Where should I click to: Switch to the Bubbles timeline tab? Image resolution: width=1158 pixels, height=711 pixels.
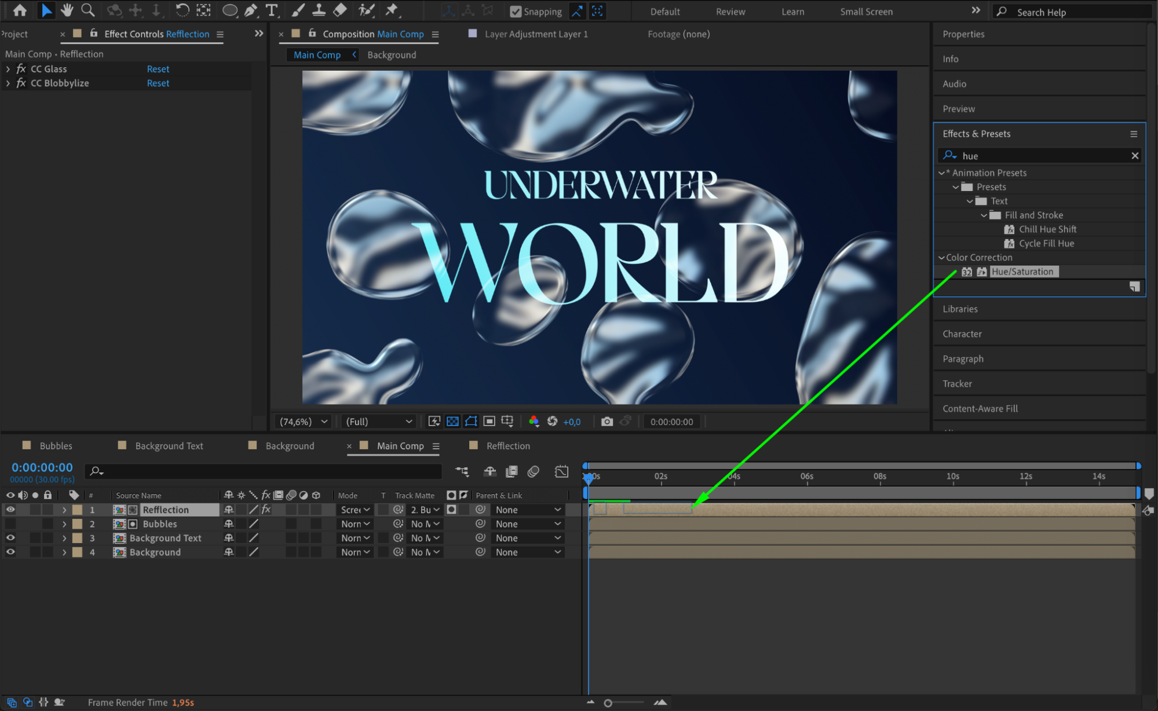point(56,446)
